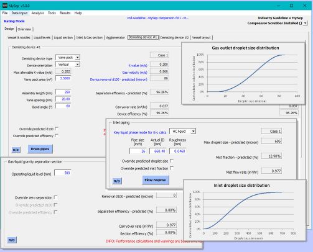Toggle Override predicted d100 checkbox for demisting device
The width and height of the screenshot is (313, 252).
pyautogui.click(x=57, y=128)
